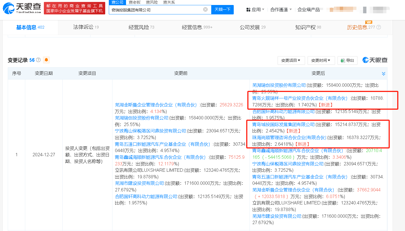Open 青岛火眼瑞祥一号产业投资合伙企业 link
This screenshot has height=231, width=405.
[x=300, y=98]
